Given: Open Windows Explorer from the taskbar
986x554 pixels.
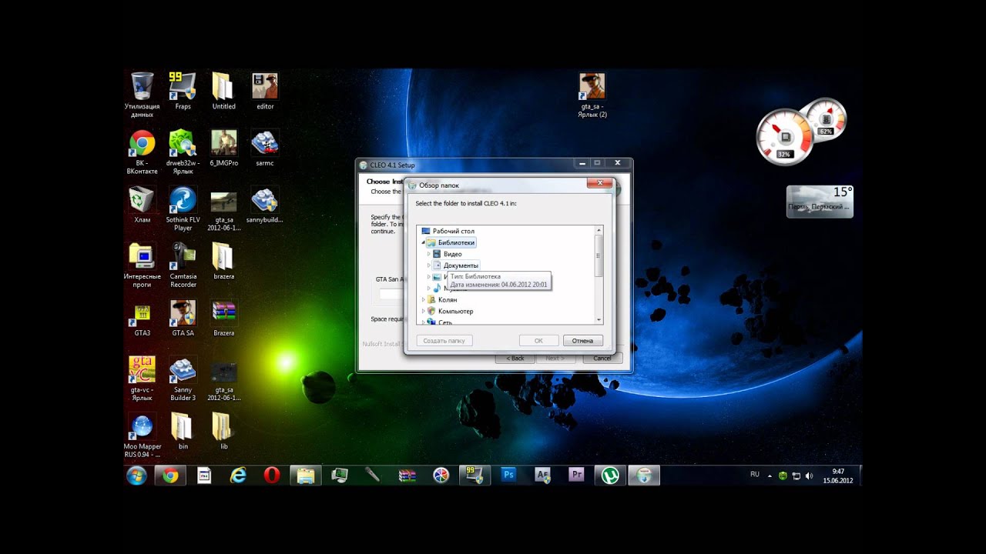Looking at the screenshot, I should point(306,475).
